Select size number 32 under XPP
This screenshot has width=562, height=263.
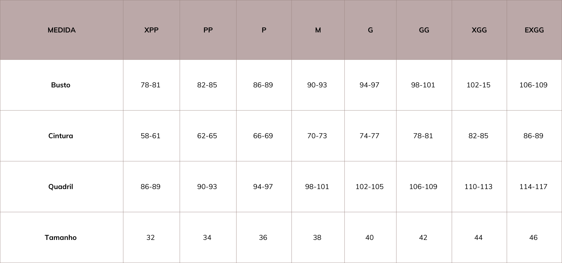coord(150,238)
